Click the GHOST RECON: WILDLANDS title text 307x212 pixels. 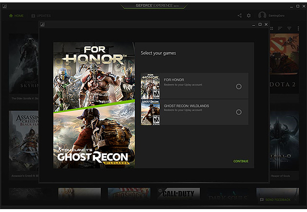[186, 106]
